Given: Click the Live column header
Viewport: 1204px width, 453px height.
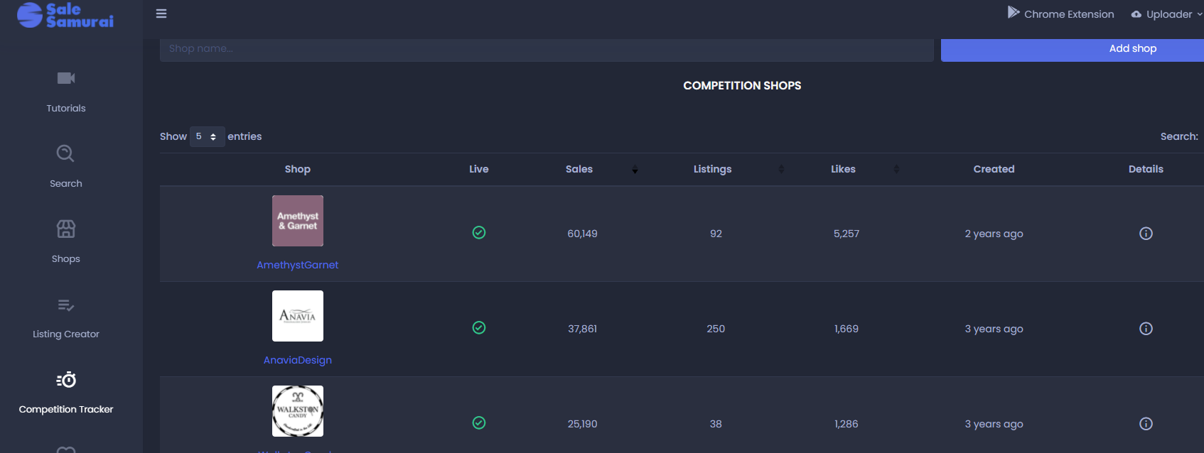Looking at the screenshot, I should (x=479, y=169).
